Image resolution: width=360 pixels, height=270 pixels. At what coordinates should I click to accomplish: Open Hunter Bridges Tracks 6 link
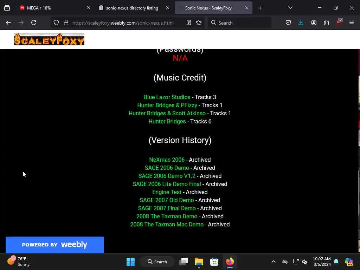(167, 121)
